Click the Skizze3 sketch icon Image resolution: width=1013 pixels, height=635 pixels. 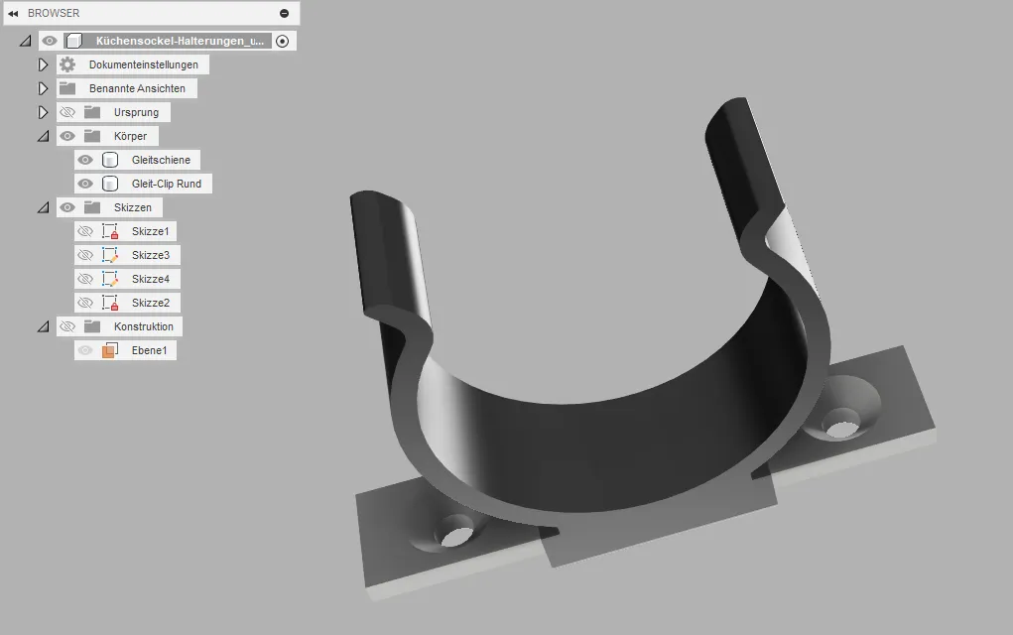click(110, 255)
